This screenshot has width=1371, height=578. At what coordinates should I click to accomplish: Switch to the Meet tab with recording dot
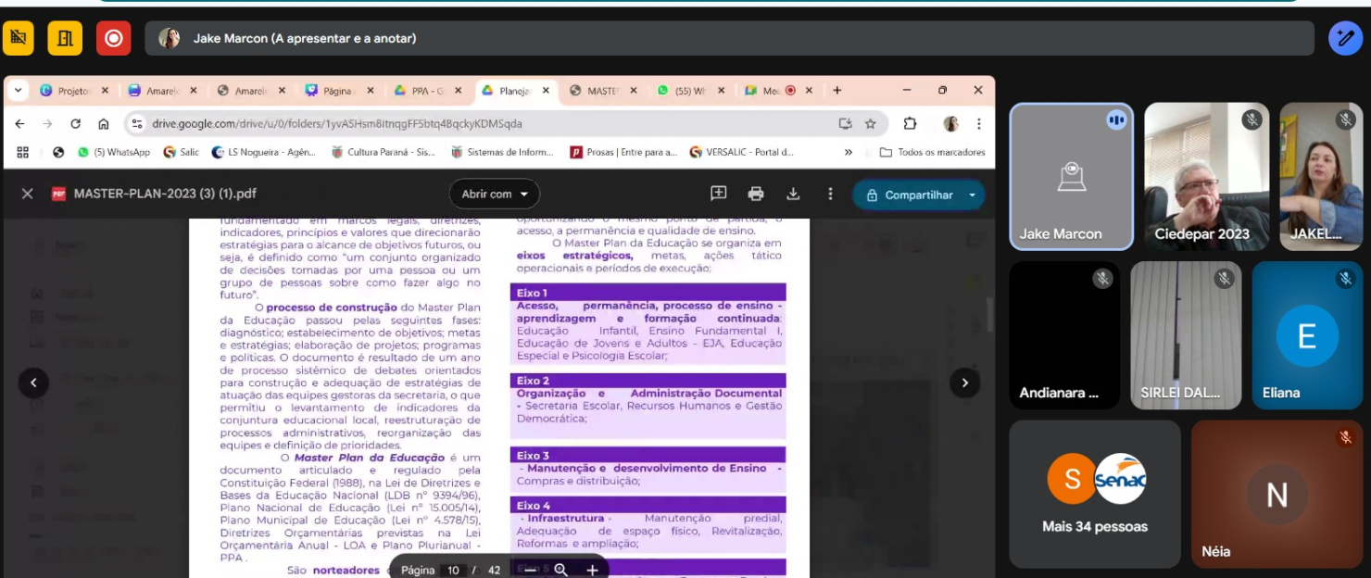[x=778, y=91]
